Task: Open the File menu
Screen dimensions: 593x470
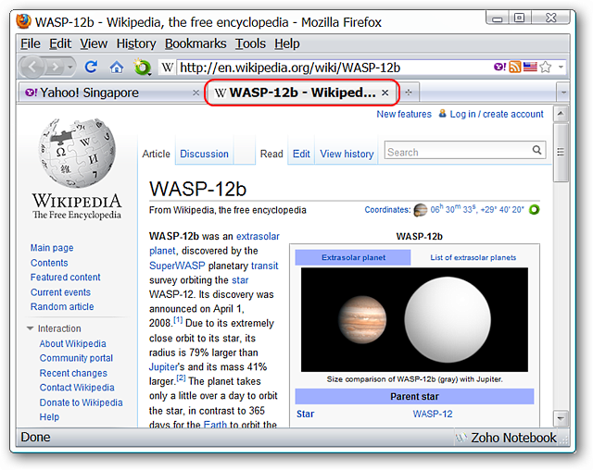Action: click(x=31, y=43)
